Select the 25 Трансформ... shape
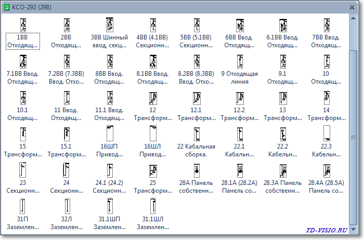Viewport: 364px width, 240px height. 153,179
